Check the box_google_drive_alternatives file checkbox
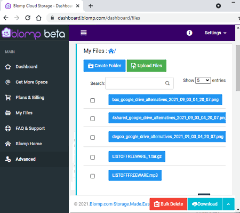240x213 pixels. pos(92,100)
